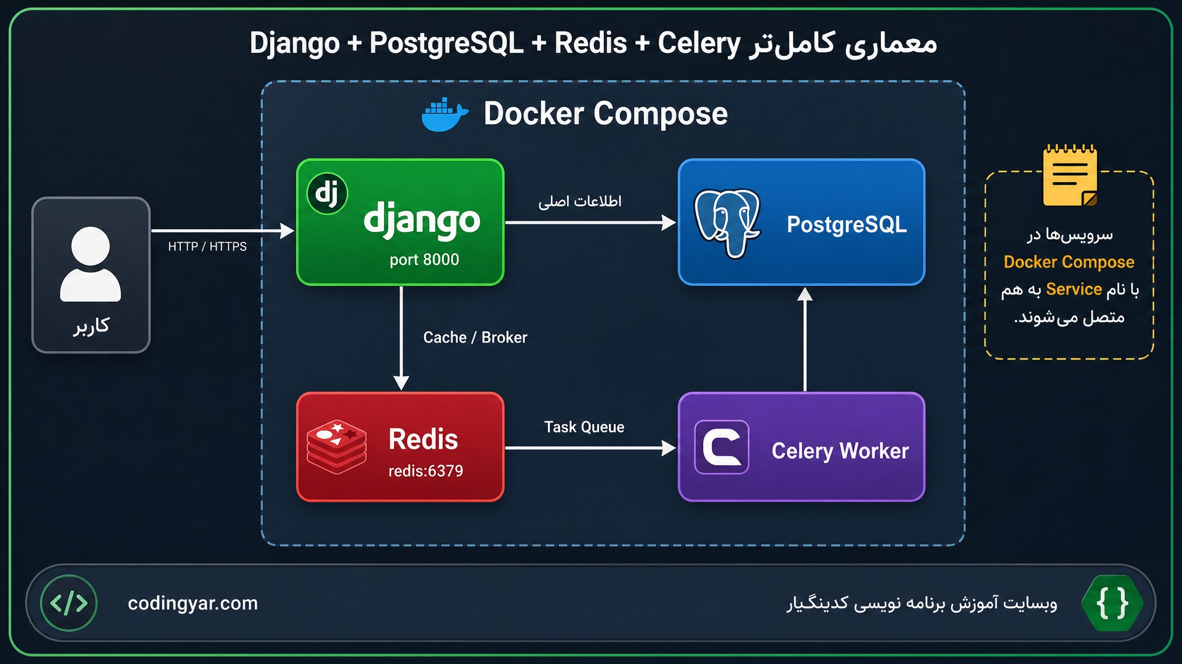Image resolution: width=1182 pixels, height=664 pixels.
Task: Click the "متصل می‌شوند." note line
Action: 1069,317
